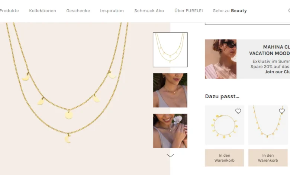View the model wearing necklace thumbnail

click(x=170, y=90)
